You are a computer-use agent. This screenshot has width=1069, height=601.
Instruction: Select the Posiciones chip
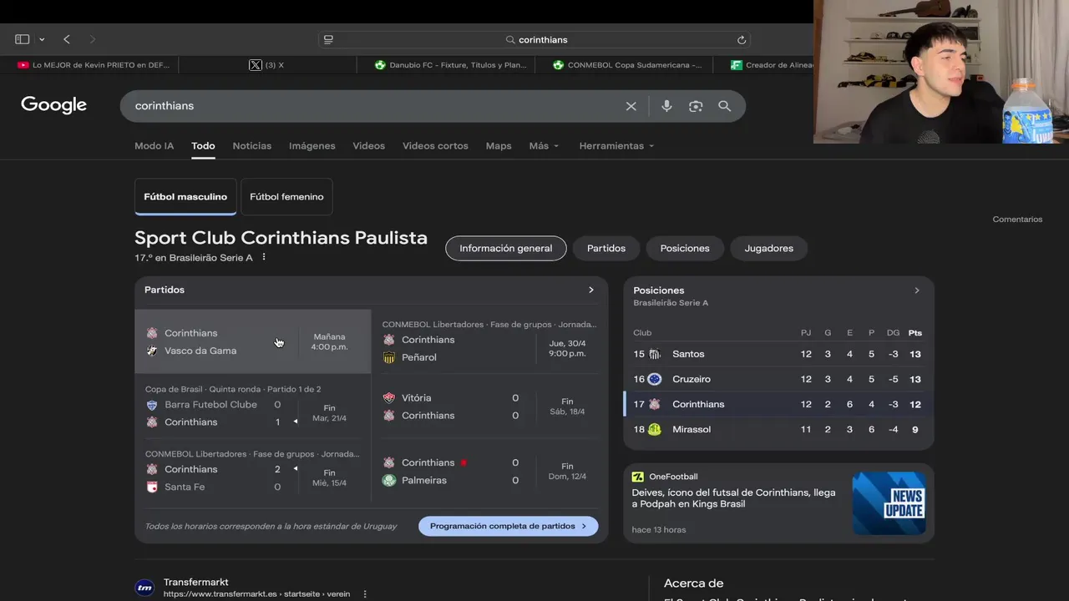[x=685, y=248]
